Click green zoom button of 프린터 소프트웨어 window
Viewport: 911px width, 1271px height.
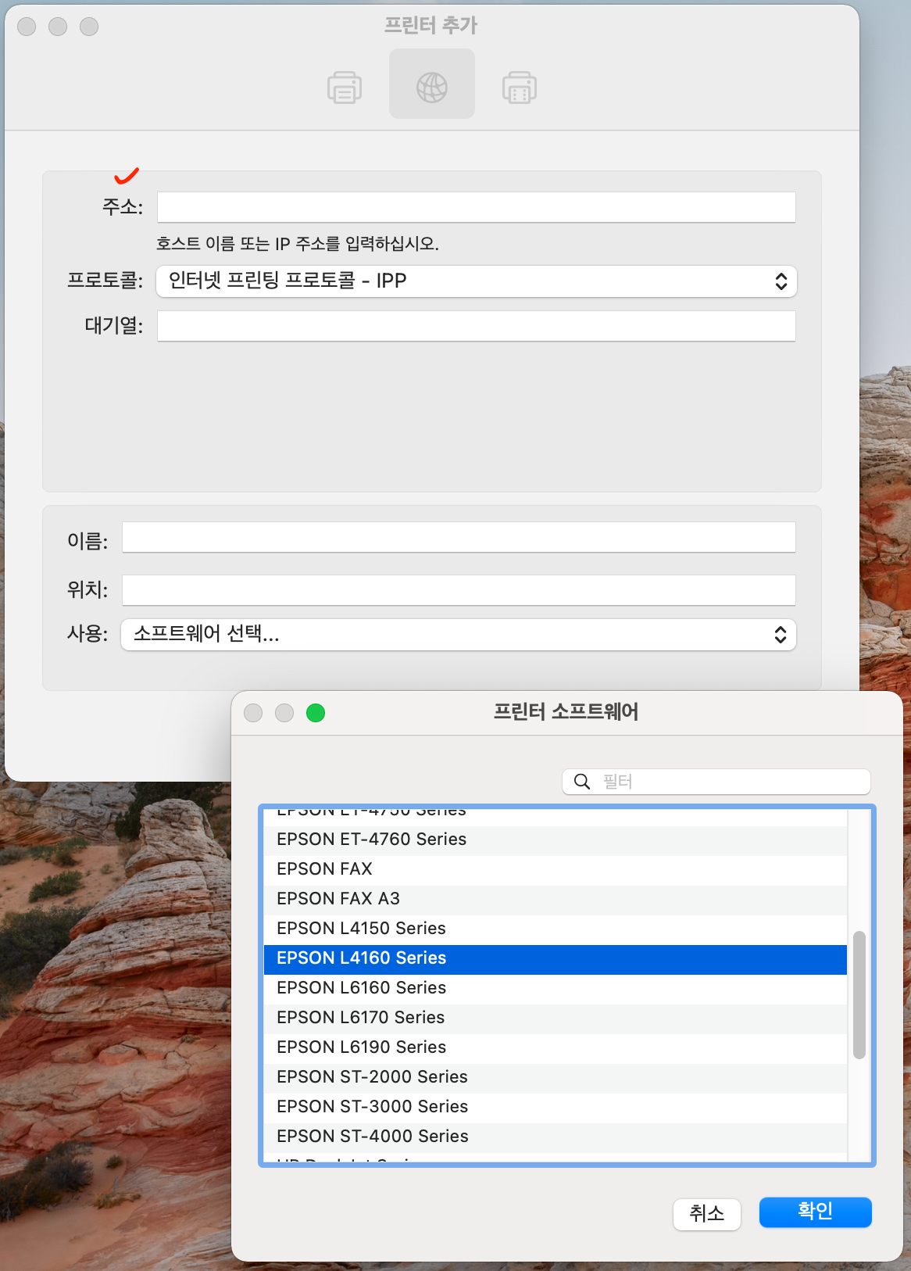coord(316,713)
